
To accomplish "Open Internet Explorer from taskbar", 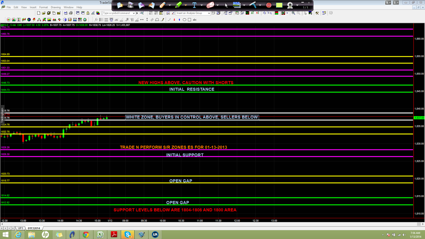I will pyautogui.click(x=18, y=234).
